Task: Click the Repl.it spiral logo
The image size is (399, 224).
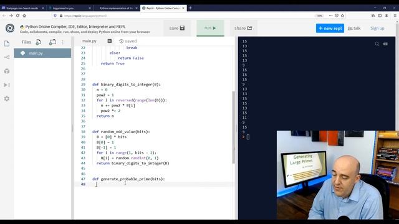Action: pyautogui.click(x=10, y=28)
